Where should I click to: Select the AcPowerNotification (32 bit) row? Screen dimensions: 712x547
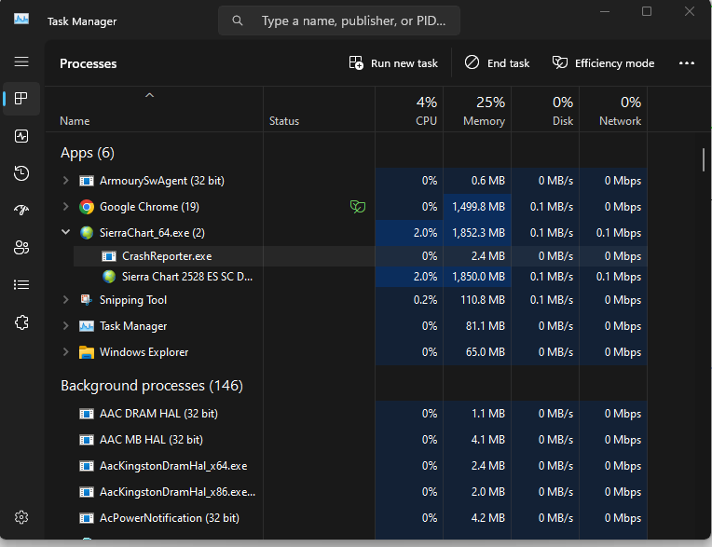coord(347,518)
